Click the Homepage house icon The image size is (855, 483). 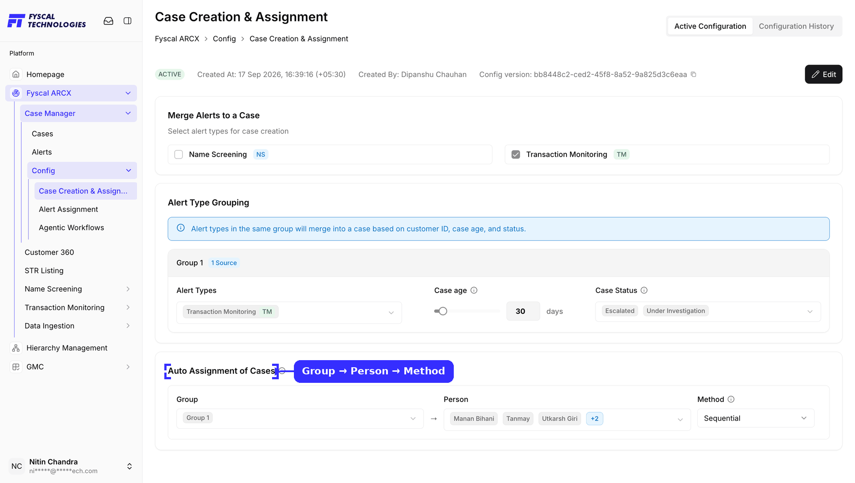pyautogui.click(x=16, y=74)
